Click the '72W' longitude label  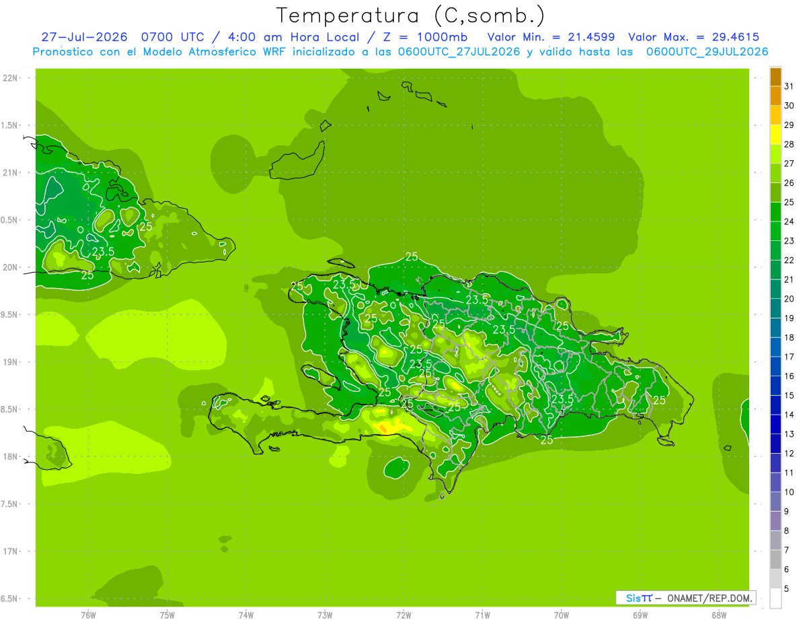click(x=403, y=615)
